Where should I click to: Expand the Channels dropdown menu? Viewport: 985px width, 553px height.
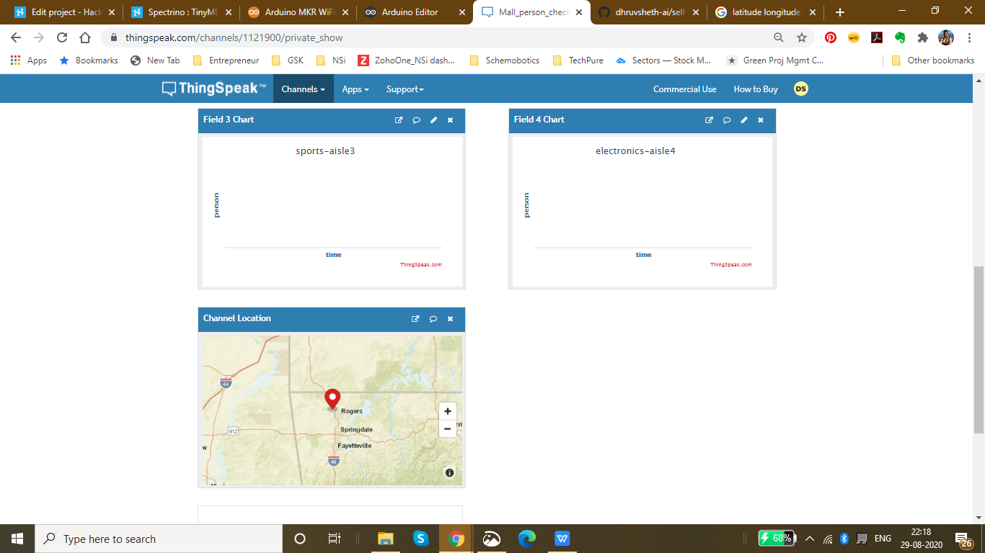coord(303,89)
